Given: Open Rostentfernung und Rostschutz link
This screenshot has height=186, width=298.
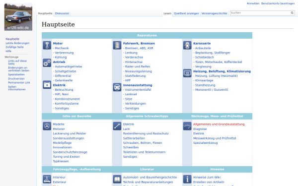Looking at the screenshot, I should (146, 133).
